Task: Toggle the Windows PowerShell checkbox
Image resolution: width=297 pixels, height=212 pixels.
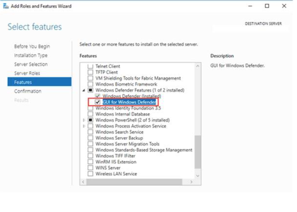Action: pyautogui.click(x=91, y=120)
